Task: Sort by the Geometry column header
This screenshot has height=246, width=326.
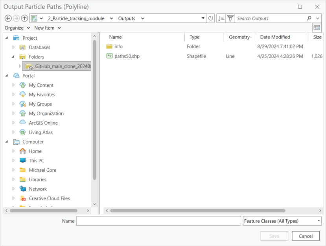Action: pos(239,37)
